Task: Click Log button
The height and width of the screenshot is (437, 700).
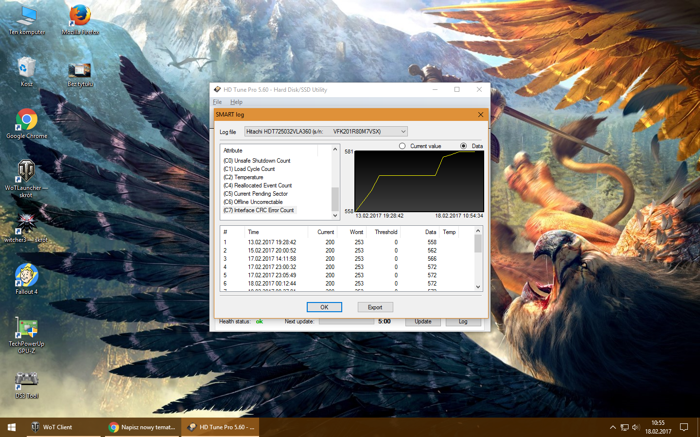Action: click(463, 321)
